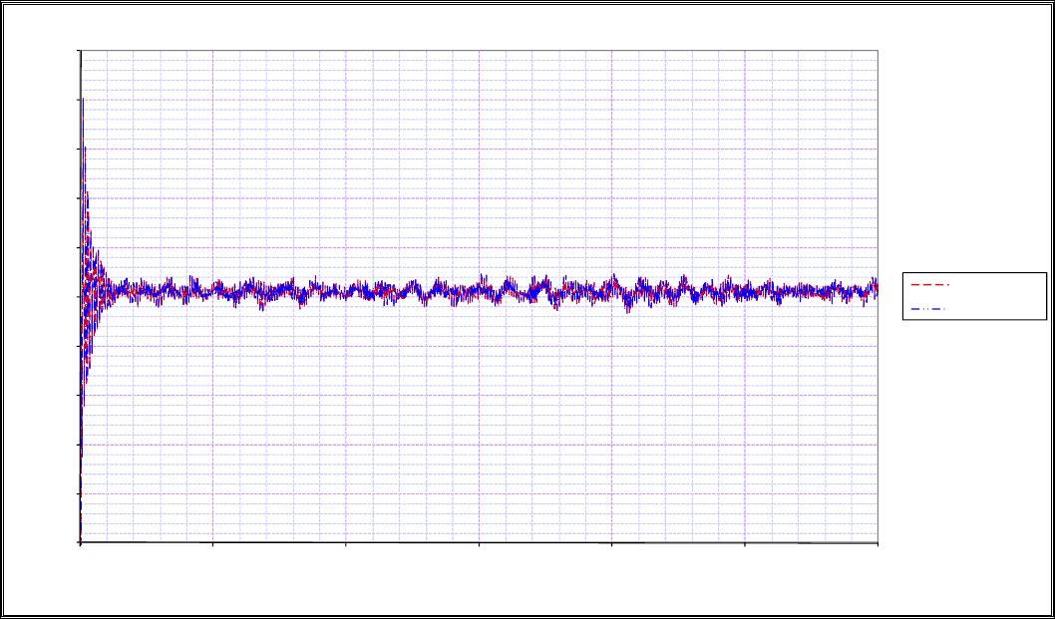Click the tall initial spike peak of the signal
This screenshot has height=619, width=1055.
[x=83, y=100]
